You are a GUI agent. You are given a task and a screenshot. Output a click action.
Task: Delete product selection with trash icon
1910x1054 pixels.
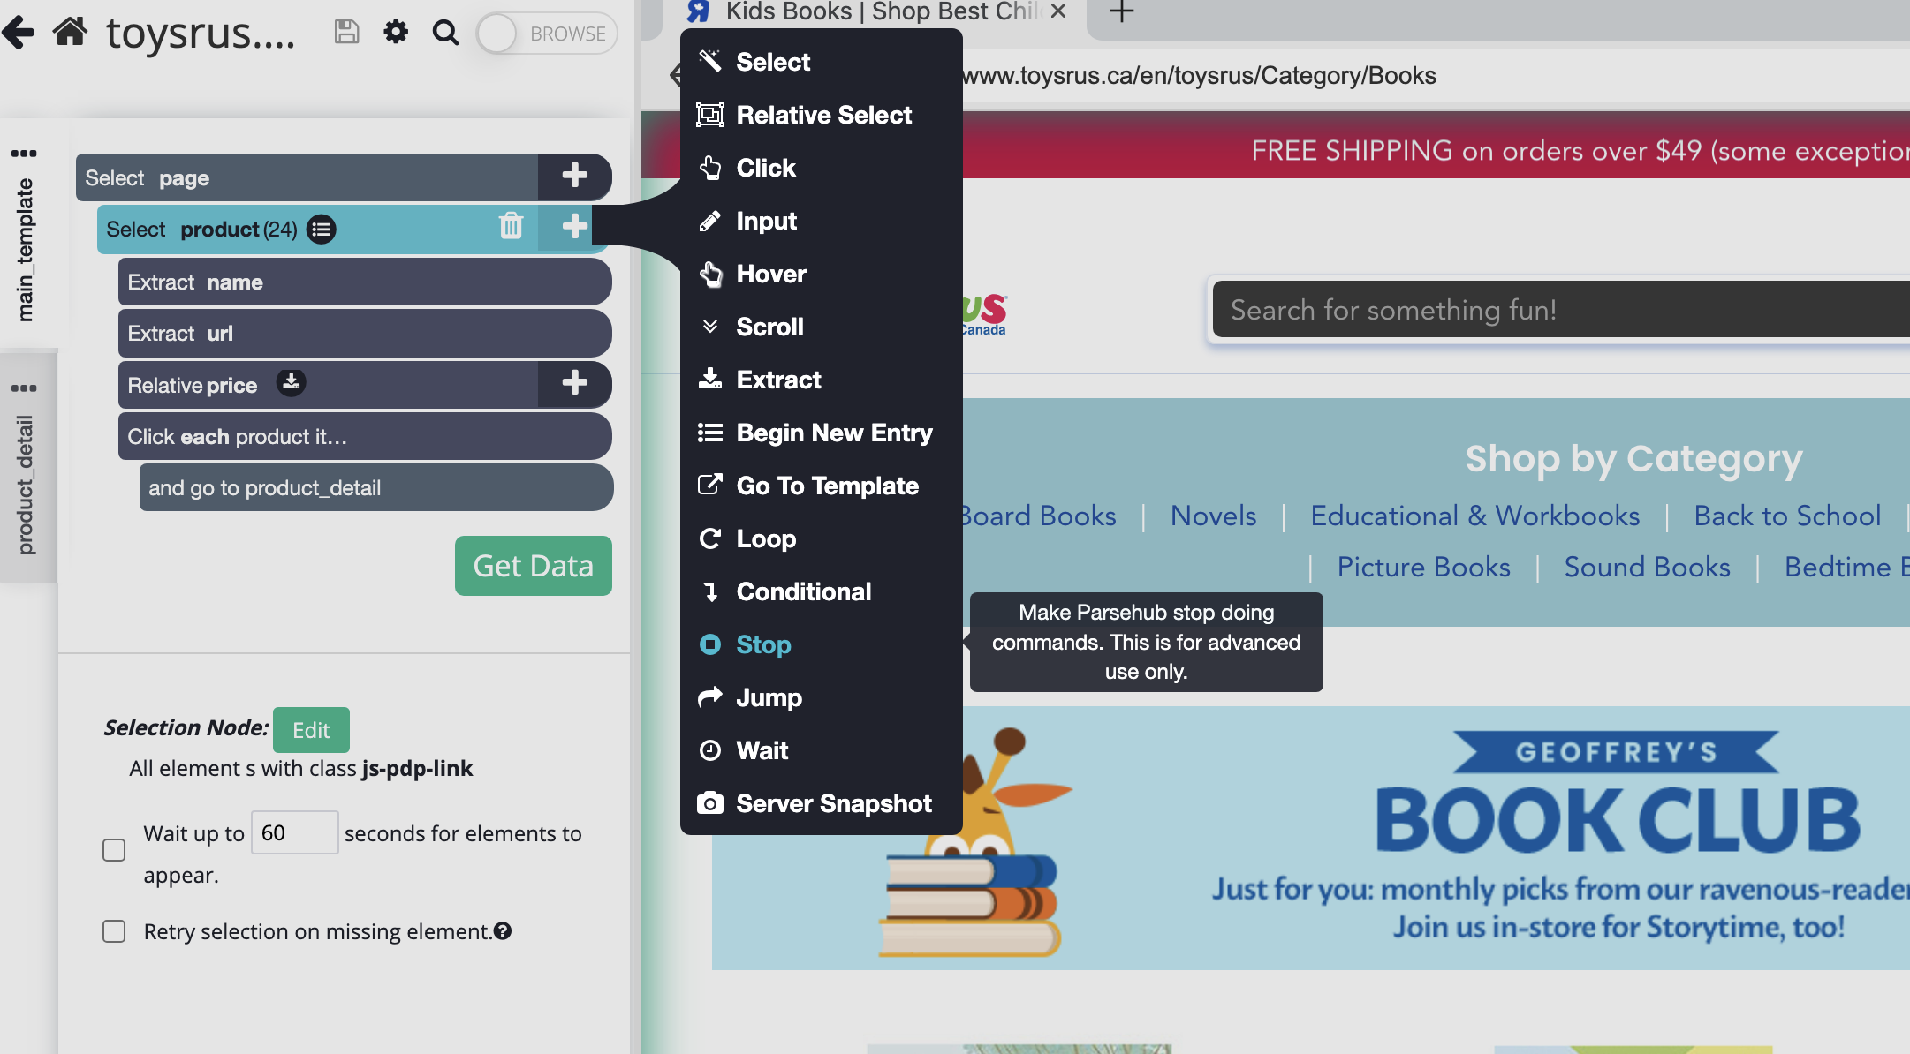click(x=511, y=227)
